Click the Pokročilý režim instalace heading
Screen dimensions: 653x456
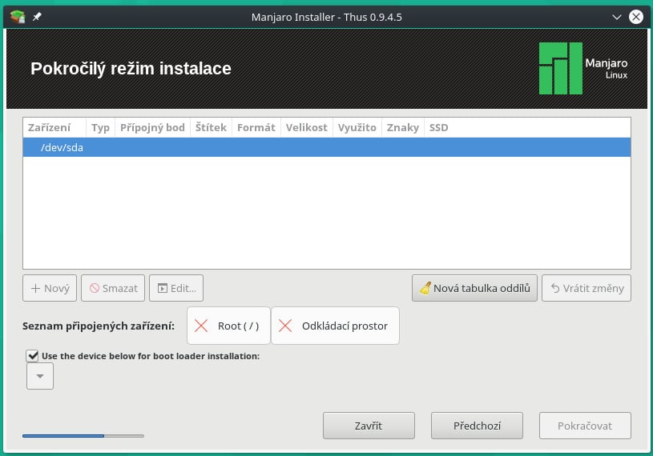coord(131,69)
